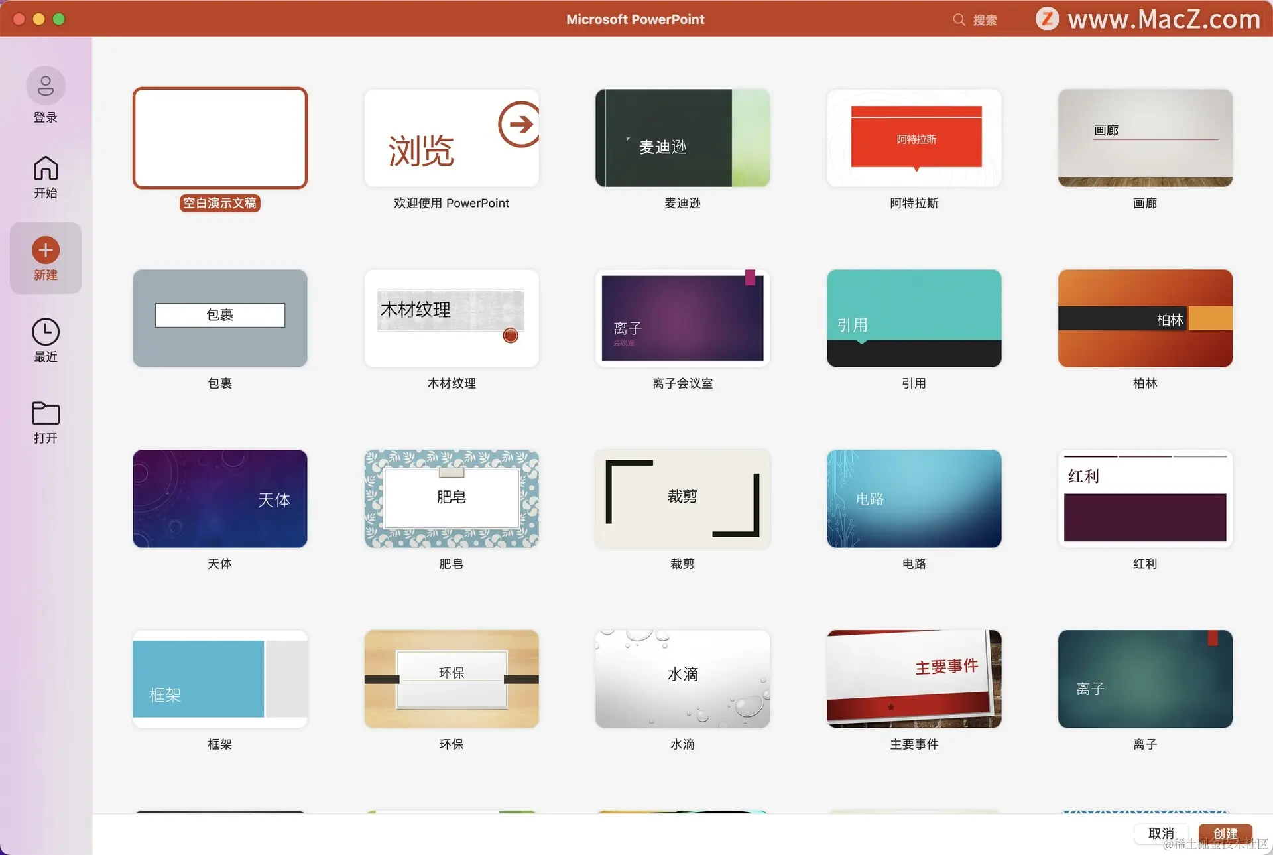Image resolution: width=1273 pixels, height=855 pixels.
Task: Pick the purple 天体 template
Action: [x=219, y=499]
